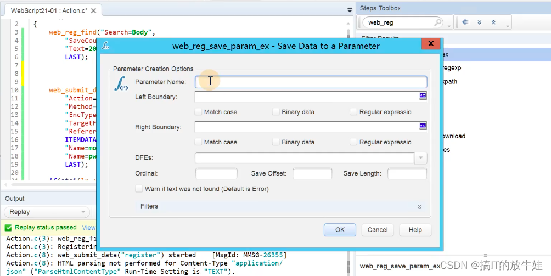The image size is (551, 276).
Task: Click the LAST); line at row 6
Action: click(x=77, y=57)
